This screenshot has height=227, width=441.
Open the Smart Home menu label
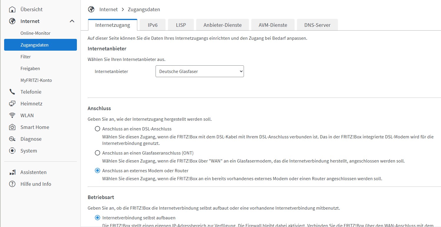tap(35, 127)
